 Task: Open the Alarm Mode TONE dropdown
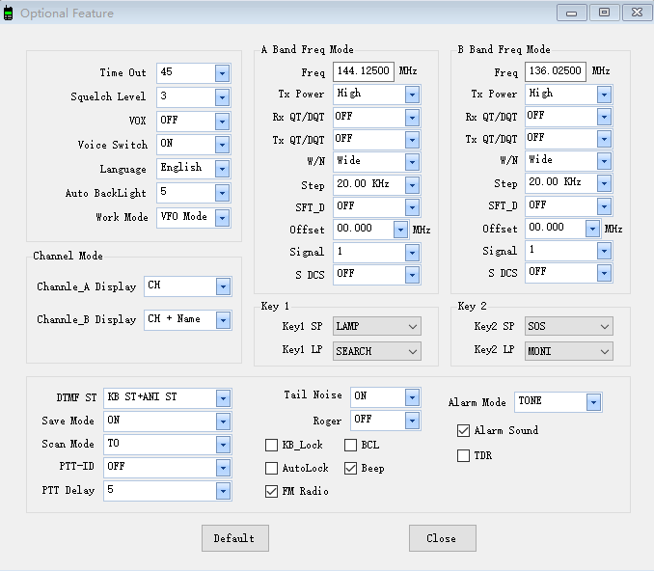[593, 402]
